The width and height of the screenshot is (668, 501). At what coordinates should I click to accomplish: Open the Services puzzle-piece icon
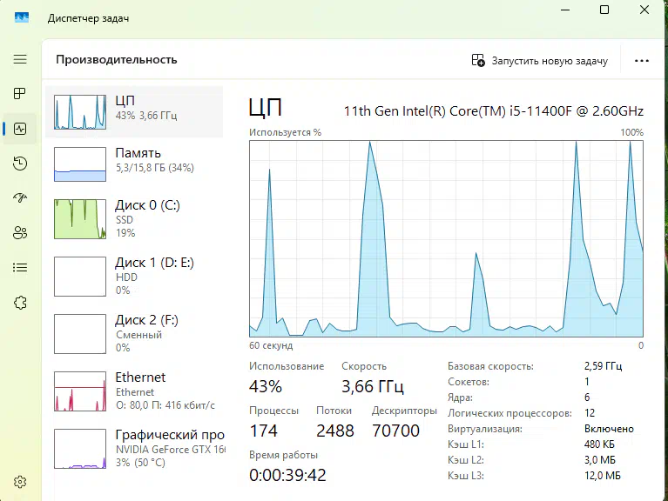point(20,303)
